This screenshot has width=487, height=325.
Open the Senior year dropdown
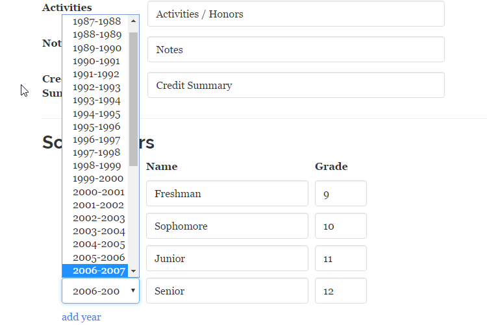click(101, 291)
